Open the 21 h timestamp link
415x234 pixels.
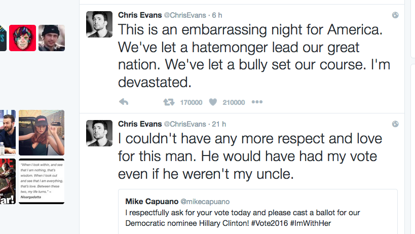pos(220,124)
